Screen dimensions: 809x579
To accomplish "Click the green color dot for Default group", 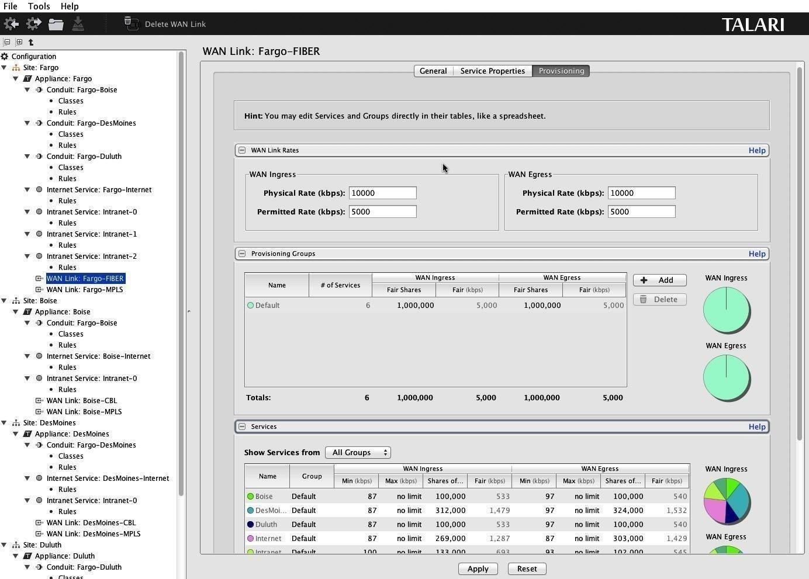I will pos(251,306).
